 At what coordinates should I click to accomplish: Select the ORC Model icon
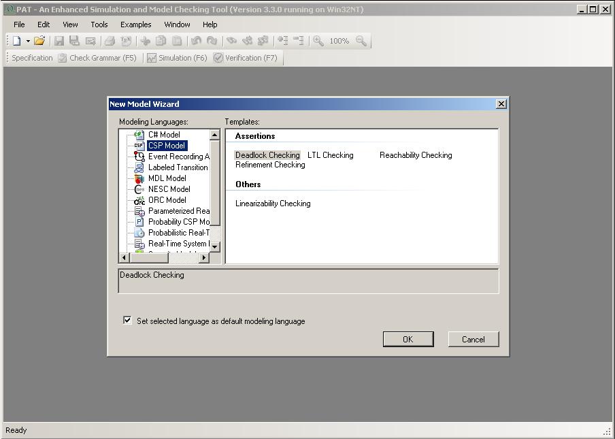pyautogui.click(x=140, y=199)
